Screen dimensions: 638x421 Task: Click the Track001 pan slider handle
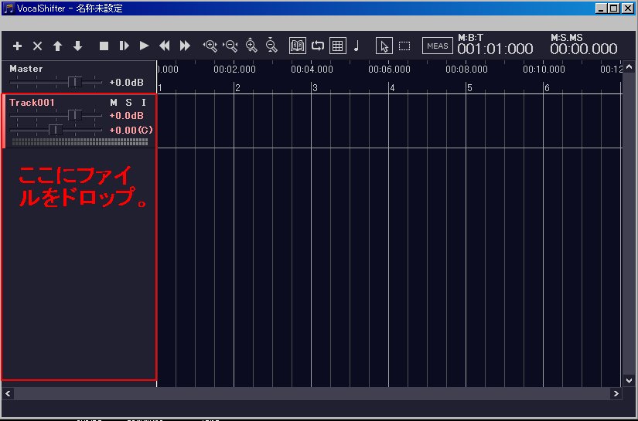coord(56,130)
